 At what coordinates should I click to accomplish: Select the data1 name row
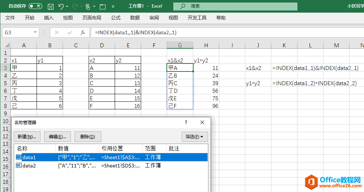click(111, 157)
